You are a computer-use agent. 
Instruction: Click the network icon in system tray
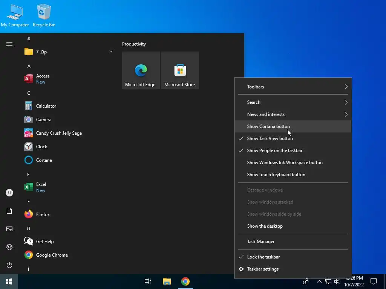[328, 281]
